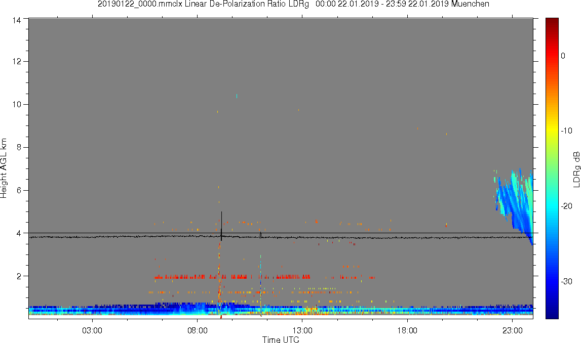The width and height of the screenshot is (581, 343).
Task: Click the colorbar value 0 label
Action: tap(563, 56)
